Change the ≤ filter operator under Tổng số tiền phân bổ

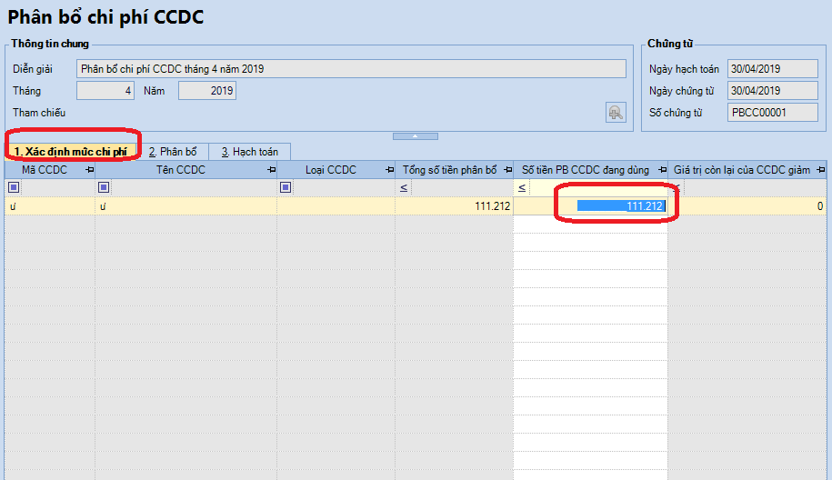click(x=404, y=188)
